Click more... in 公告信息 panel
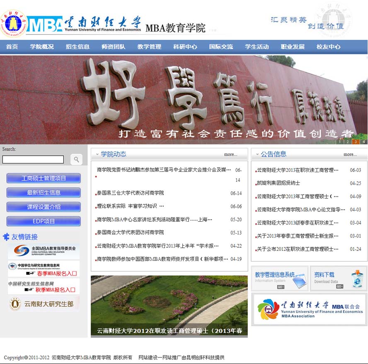Viewport: 368px width, 364px height. point(350,154)
